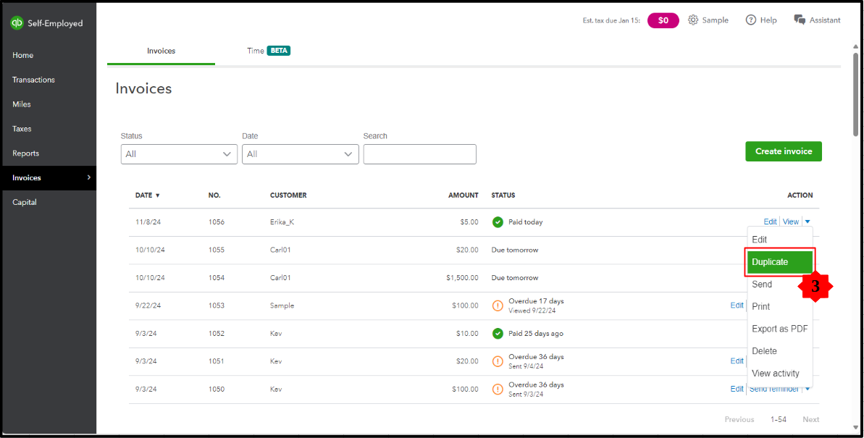Click the CUSTOMER column header
Image resolution: width=864 pixels, height=438 pixels.
click(288, 195)
